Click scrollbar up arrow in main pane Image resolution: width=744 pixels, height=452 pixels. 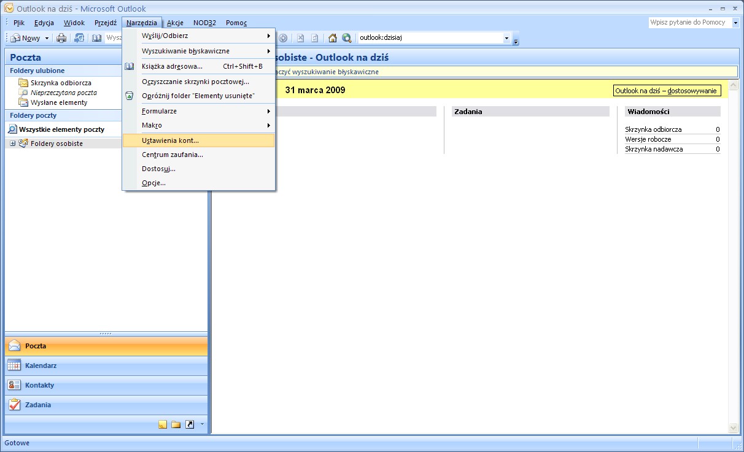[733, 84]
